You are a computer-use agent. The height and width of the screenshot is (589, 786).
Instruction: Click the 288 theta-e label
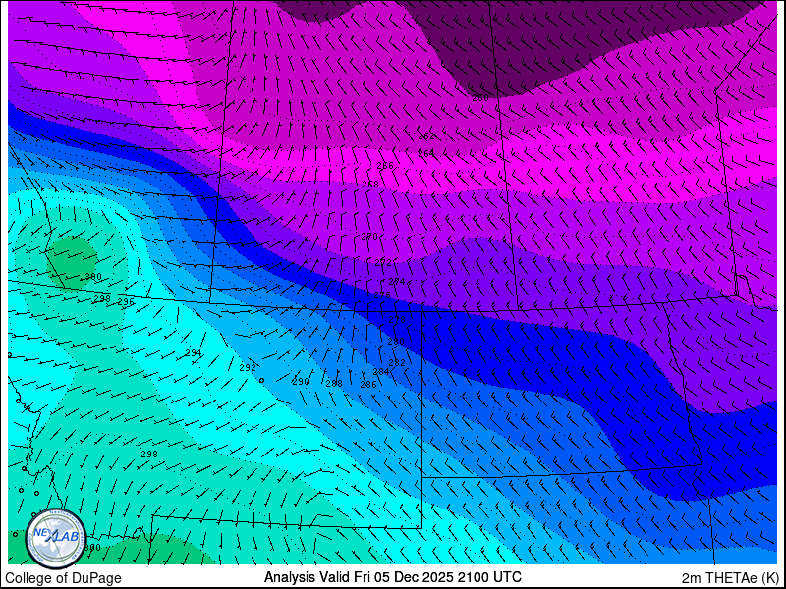tap(334, 383)
